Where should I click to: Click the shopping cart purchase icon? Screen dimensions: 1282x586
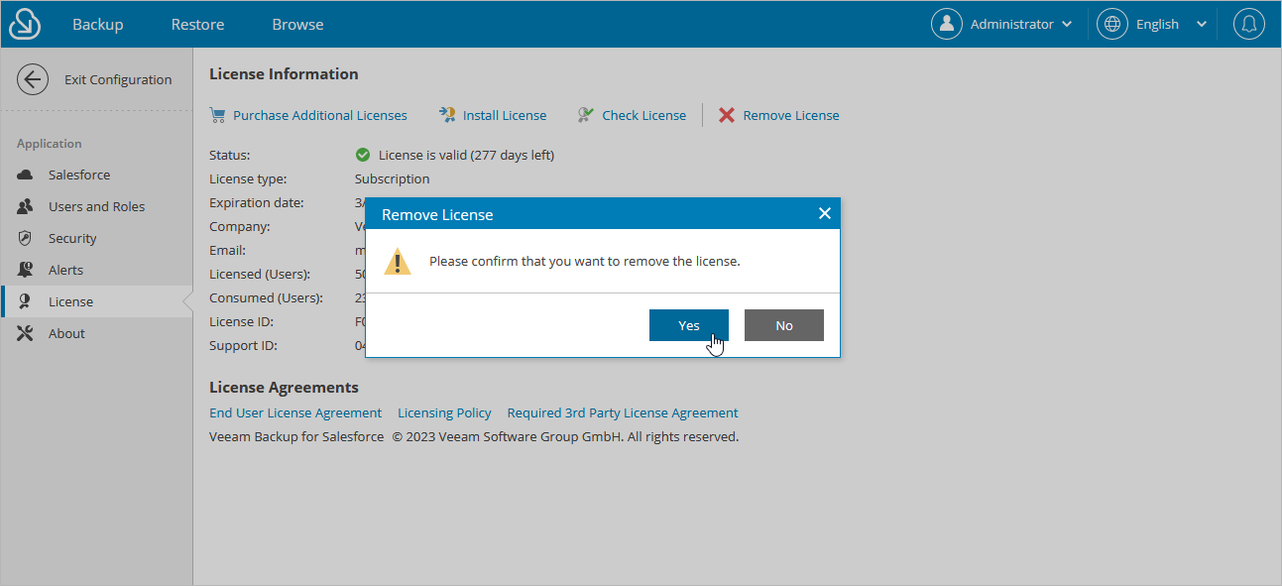217,115
